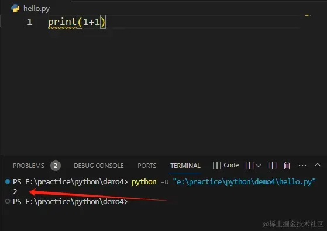327x231 pixels.
Task: Place cursor on the print keyword
Action: [62, 22]
